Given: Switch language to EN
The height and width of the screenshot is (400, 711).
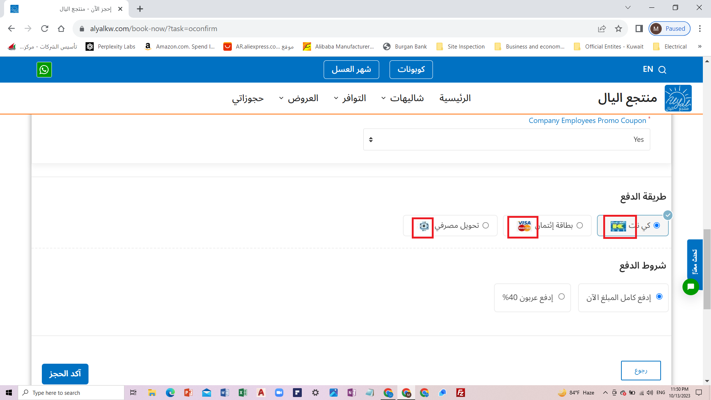Looking at the screenshot, I should click(648, 69).
